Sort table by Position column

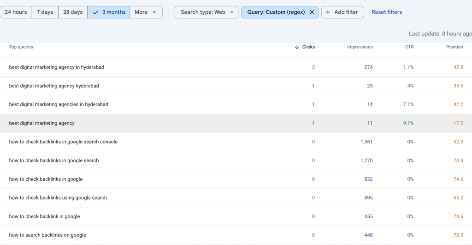[x=454, y=47]
